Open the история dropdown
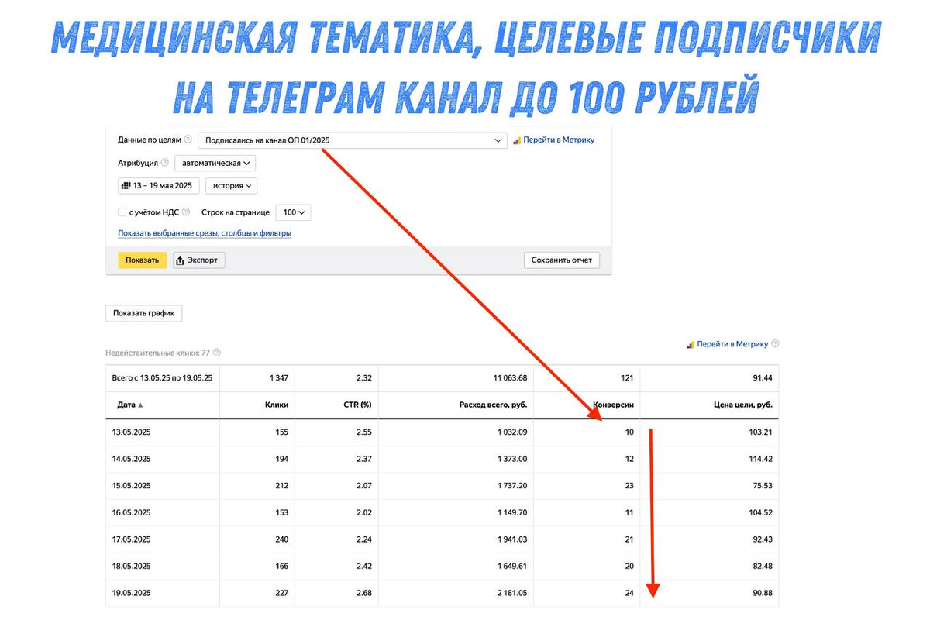The image size is (930, 620). click(231, 186)
